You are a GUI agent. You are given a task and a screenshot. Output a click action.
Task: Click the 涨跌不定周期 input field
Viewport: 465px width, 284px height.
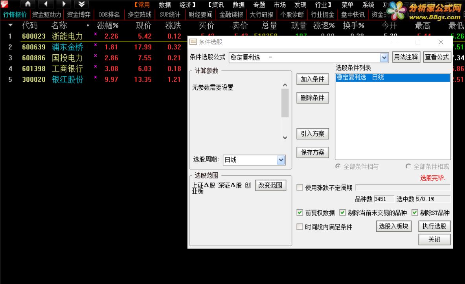[x=403, y=187]
